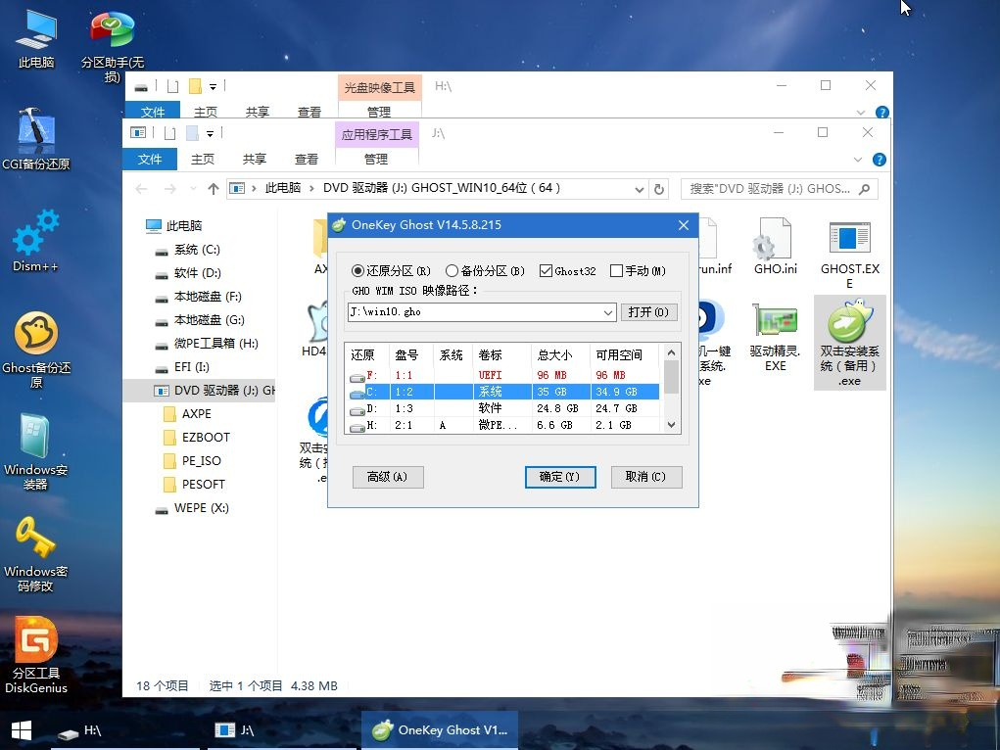The height and width of the screenshot is (750, 1000).
Task: Select the 备份分区(B) radio button
Action: tap(452, 271)
